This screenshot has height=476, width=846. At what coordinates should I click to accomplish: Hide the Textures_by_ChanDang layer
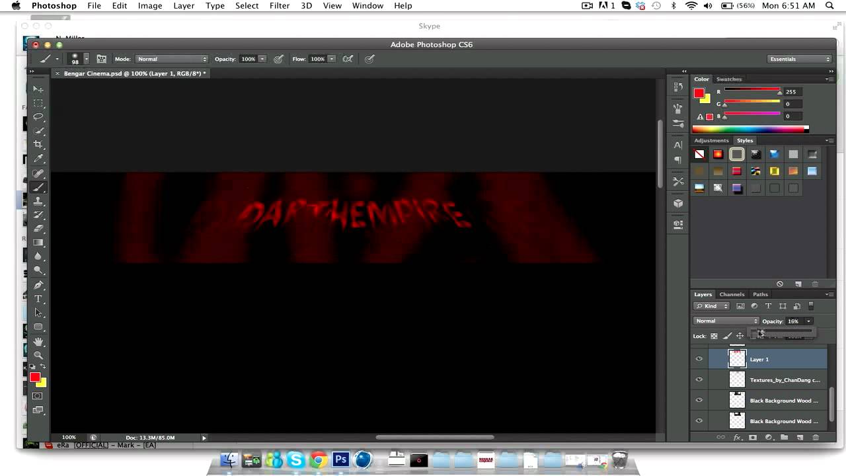pyautogui.click(x=699, y=379)
